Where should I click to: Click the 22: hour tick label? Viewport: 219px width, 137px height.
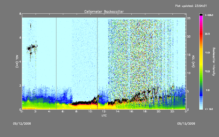click(172, 112)
